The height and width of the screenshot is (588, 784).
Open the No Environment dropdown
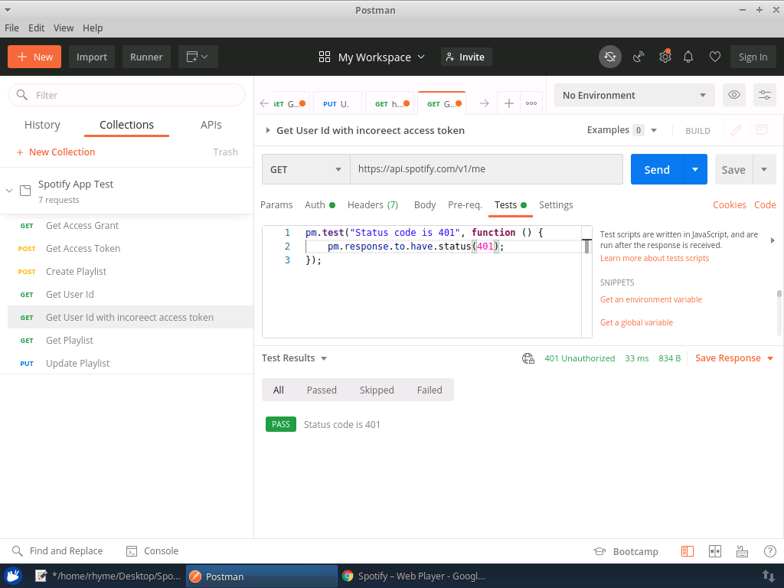coord(634,94)
